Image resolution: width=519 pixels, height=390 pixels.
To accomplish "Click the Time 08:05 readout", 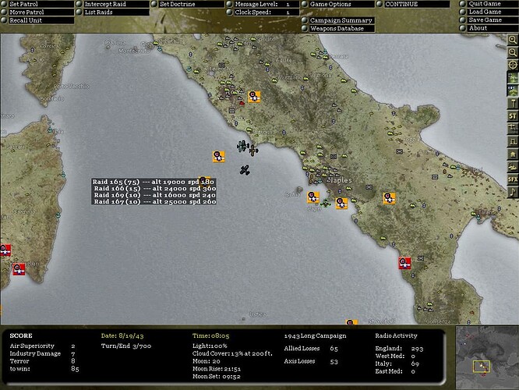I will coord(211,335).
